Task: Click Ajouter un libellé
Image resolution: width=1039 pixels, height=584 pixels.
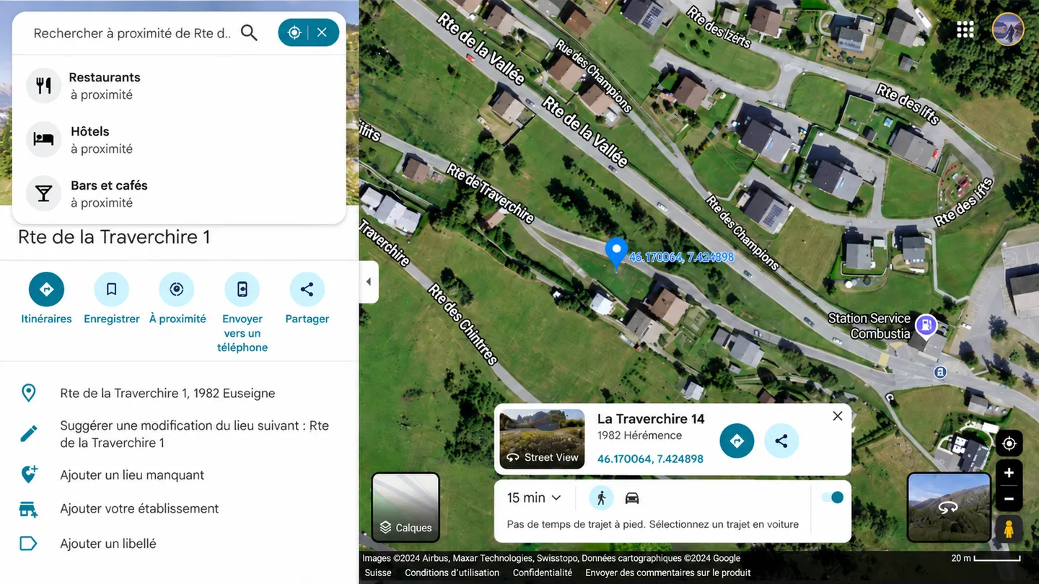Action: 108,544
